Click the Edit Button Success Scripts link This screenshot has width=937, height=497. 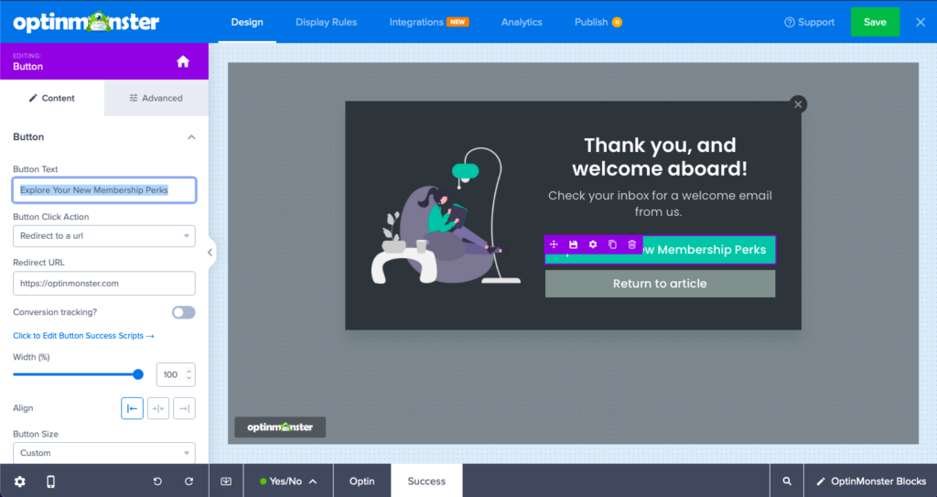click(x=83, y=336)
